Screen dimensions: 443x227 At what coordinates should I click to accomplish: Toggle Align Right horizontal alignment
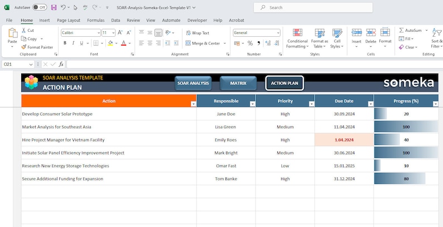tap(158, 43)
